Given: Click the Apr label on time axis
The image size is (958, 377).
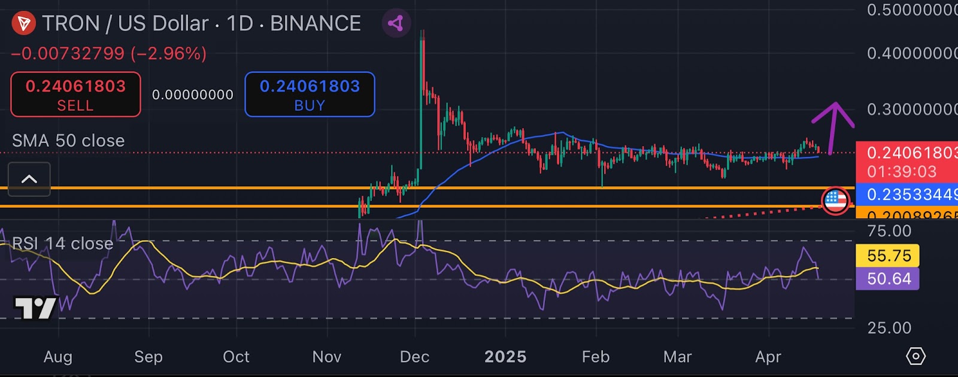Looking at the screenshot, I should [x=768, y=357].
